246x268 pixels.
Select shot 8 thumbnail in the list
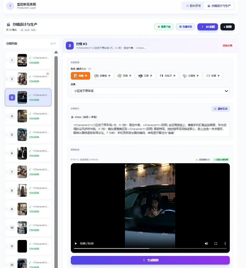(22, 190)
